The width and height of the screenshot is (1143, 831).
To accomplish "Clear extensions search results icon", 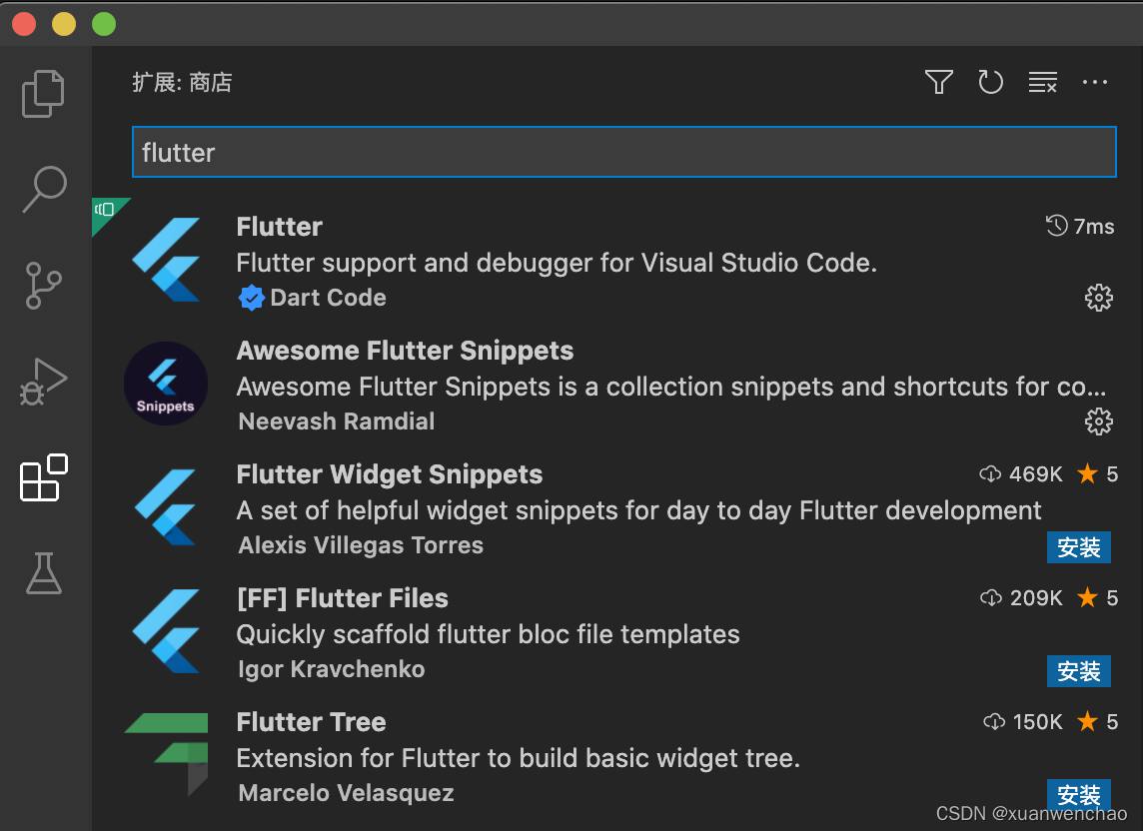I will [x=1042, y=82].
